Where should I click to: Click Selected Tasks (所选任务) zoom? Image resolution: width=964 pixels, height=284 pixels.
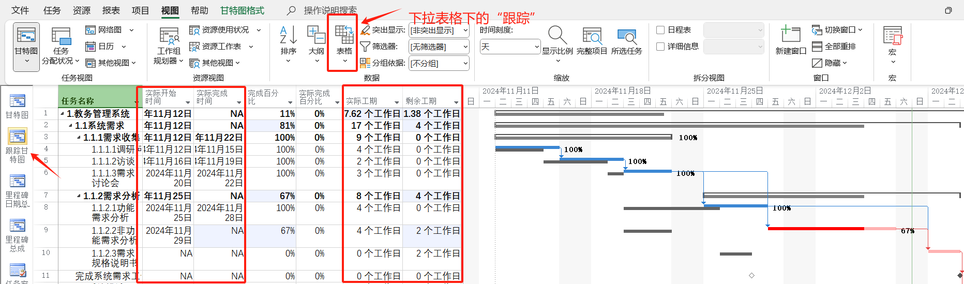(x=626, y=40)
